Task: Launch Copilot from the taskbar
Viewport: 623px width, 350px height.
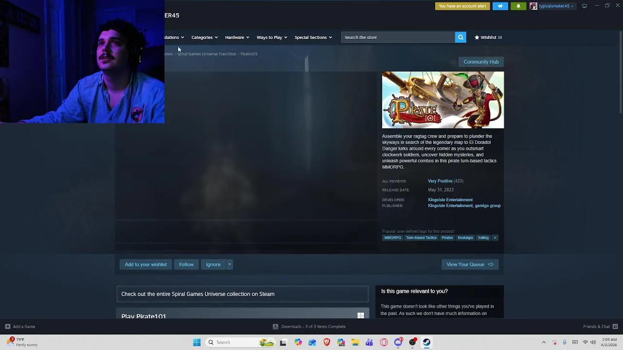Action: 298,342
